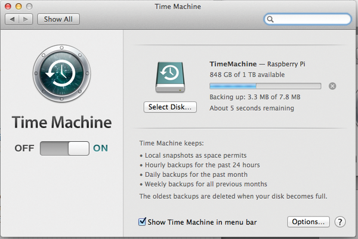Click the "Time Machine keeps:" heading
The height and width of the screenshot is (239, 358).
171,143
